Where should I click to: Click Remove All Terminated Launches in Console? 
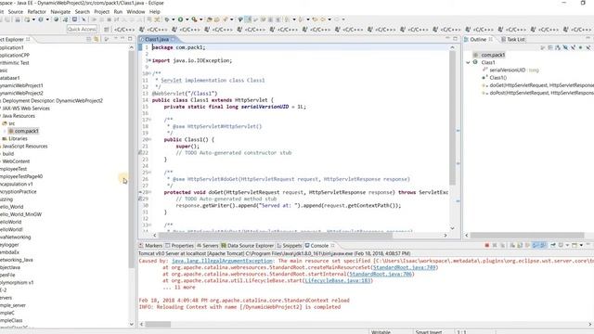[x=503, y=245]
